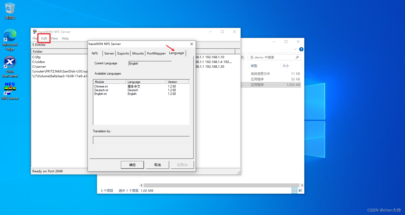Select the English.ini language row
Image resolution: width=405 pixels, height=215 pixels.
click(x=141, y=94)
